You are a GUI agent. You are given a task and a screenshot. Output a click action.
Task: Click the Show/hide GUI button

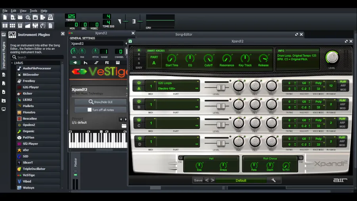coord(101,102)
